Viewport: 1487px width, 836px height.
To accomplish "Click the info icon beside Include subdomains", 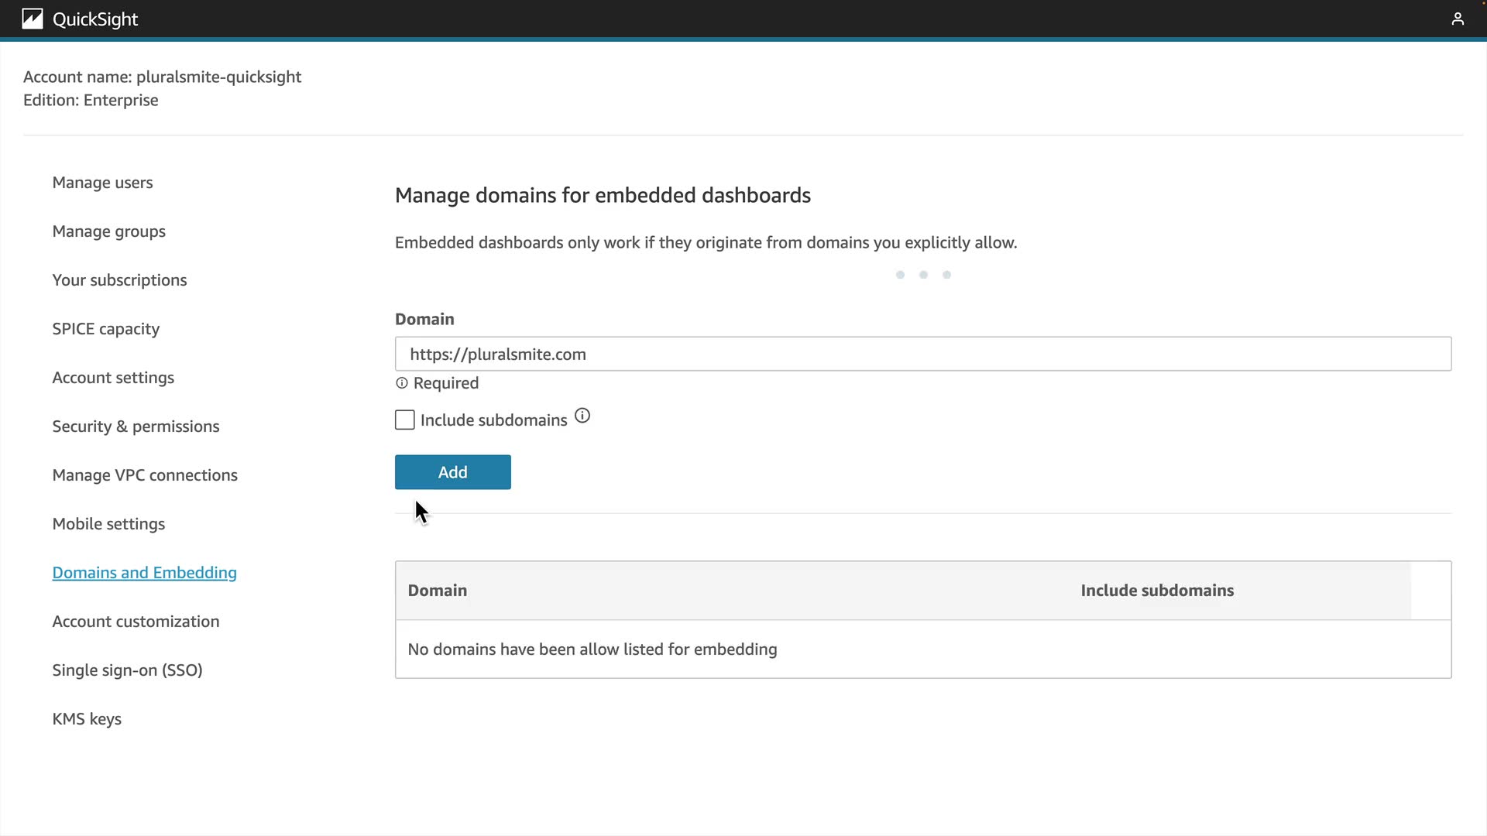I will [582, 416].
